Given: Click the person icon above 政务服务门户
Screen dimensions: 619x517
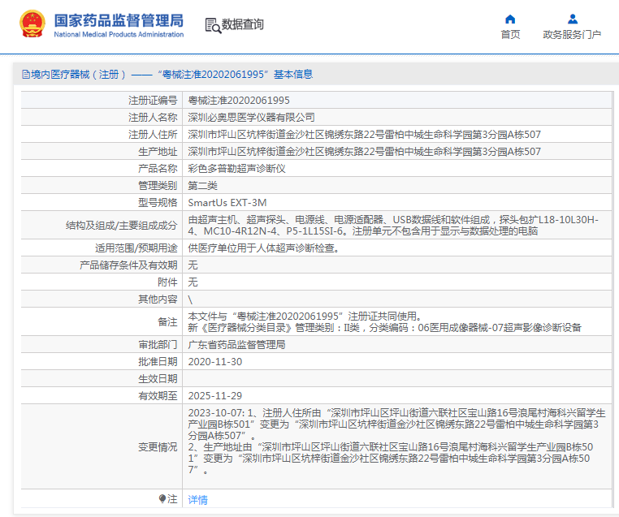Looking at the screenshot, I should 572,19.
